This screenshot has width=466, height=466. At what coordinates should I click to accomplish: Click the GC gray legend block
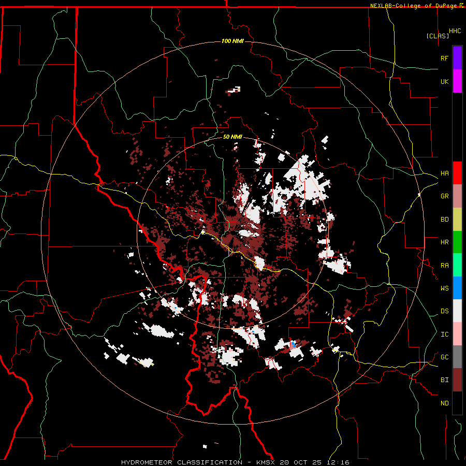click(x=457, y=357)
